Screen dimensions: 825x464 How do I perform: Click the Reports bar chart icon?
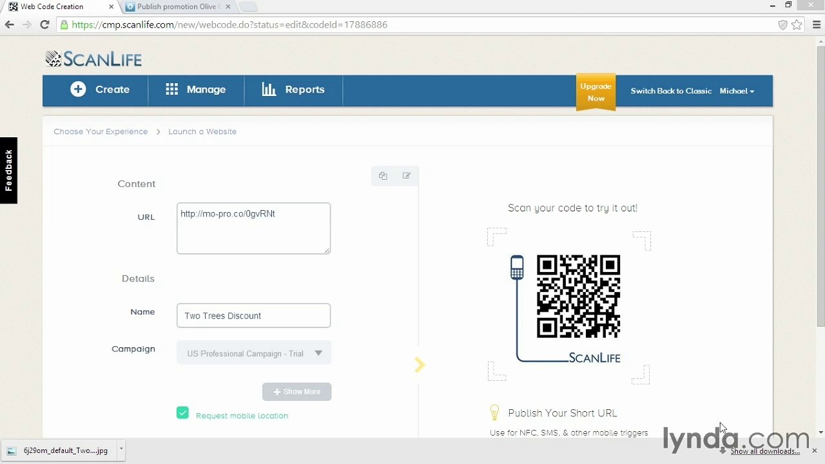[269, 90]
